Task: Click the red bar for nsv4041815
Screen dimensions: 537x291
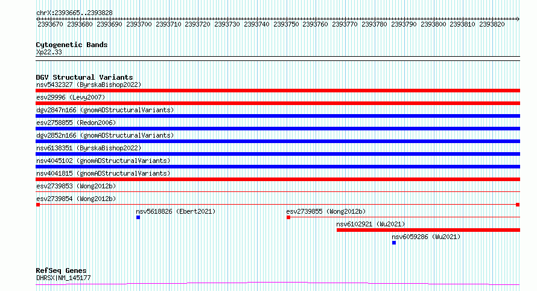Action: point(278,179)
